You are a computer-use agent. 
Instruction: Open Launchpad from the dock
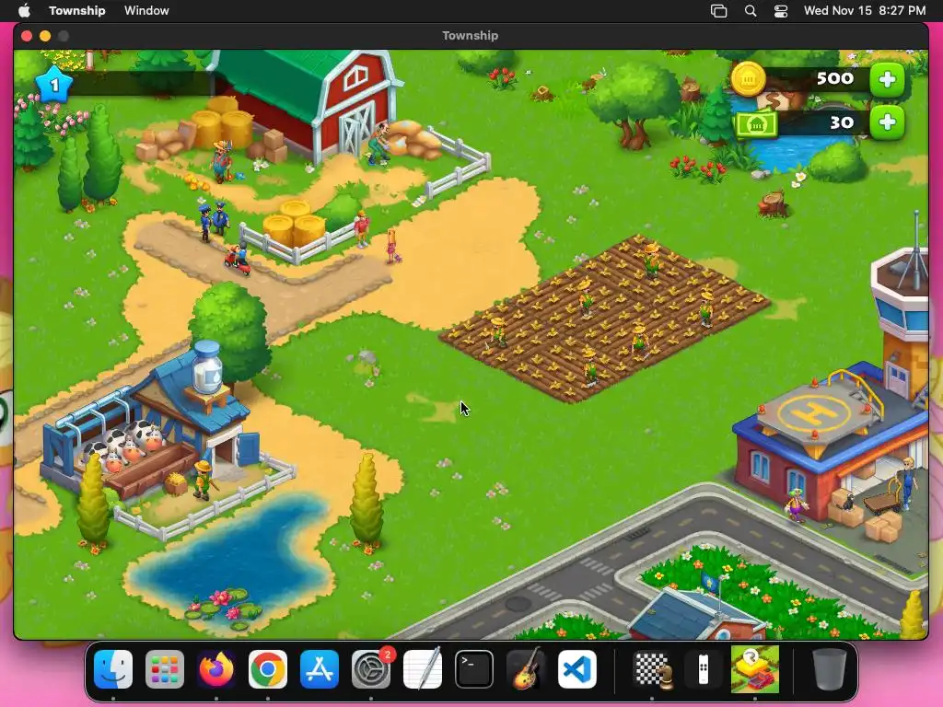tap(165, 668)
